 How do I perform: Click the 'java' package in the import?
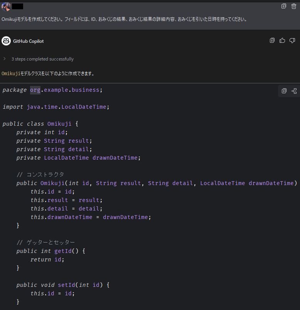tap(34, 107)
